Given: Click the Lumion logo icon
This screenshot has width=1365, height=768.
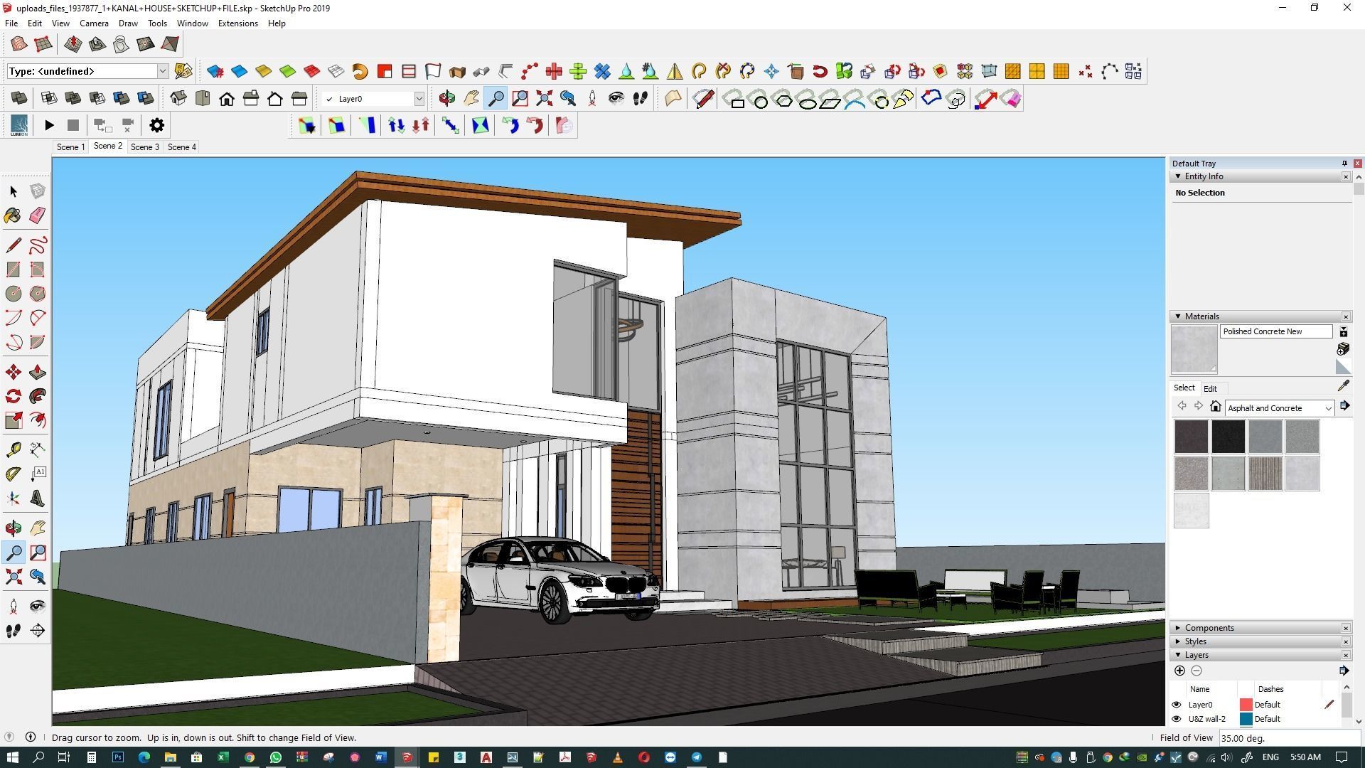Looking at the screenshot, I should tap(19, 125).
